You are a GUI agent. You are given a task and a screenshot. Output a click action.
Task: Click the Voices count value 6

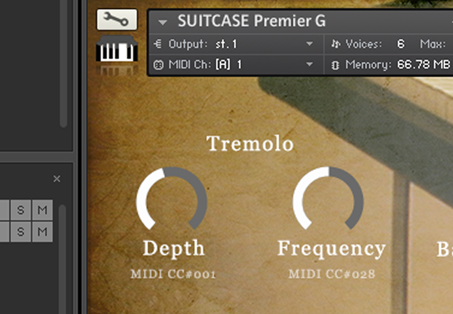401,44
